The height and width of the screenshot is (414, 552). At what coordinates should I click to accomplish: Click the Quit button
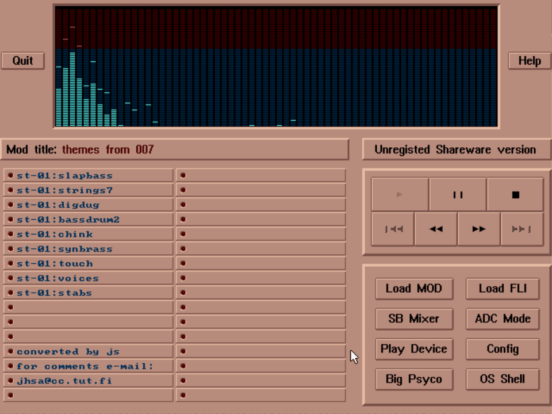click(x=23, y=61)
